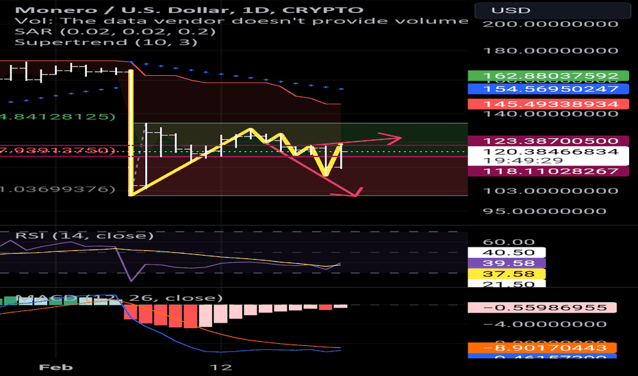Click the red 145.49338934 price label
This screenshot has width=638, height=376.
[x=548, y=104]
